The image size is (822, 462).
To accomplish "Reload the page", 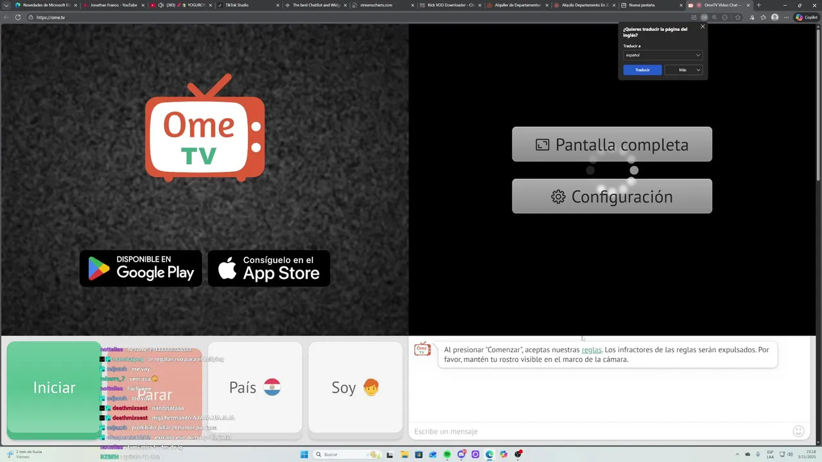I will point(18,17).
